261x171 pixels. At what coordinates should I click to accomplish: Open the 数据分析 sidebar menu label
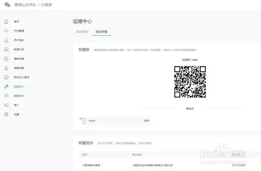point(19,50)
